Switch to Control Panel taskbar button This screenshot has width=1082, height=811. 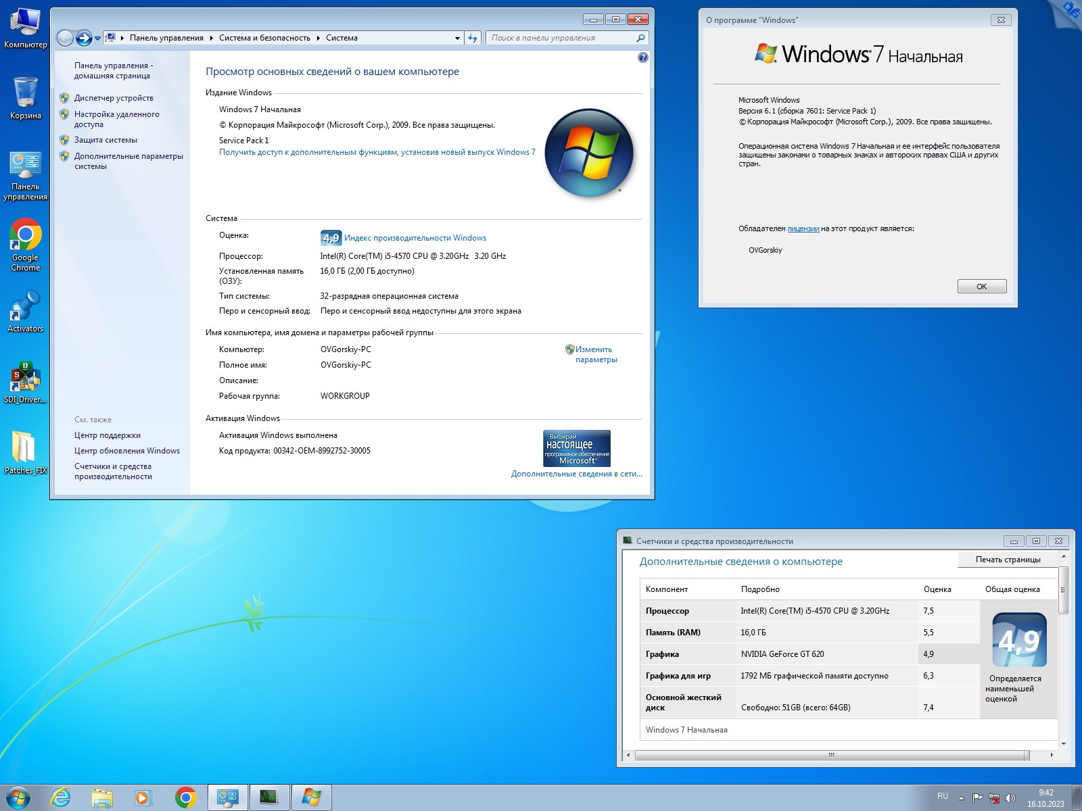(x=228, y=797)
